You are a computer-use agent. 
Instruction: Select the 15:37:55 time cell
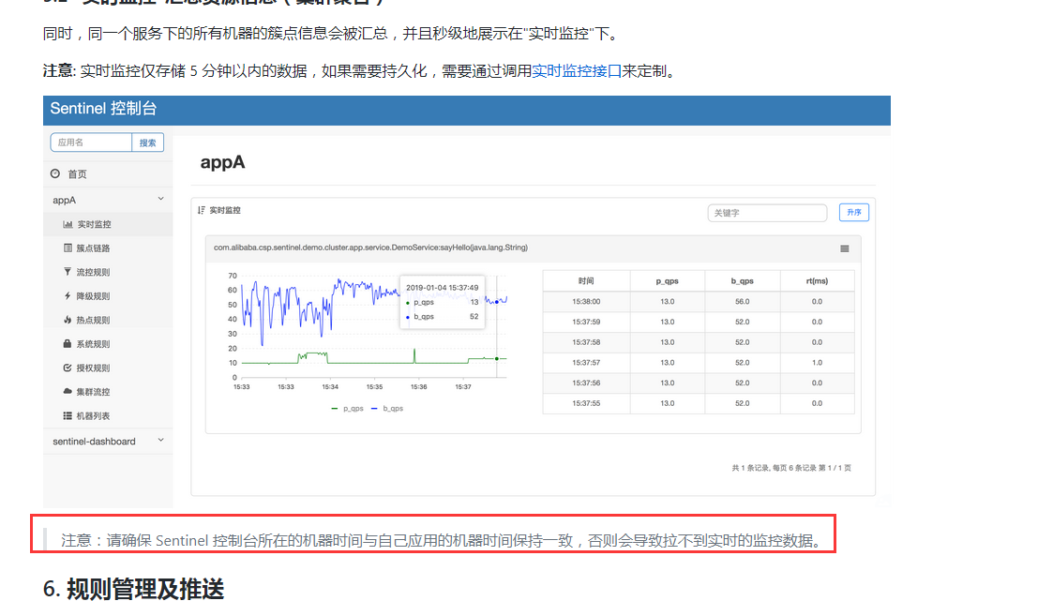point(586,403)
